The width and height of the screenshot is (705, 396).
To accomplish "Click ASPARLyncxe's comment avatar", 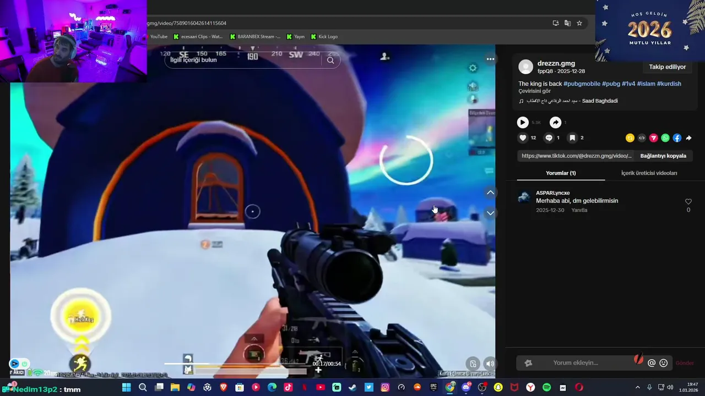I will [x=524, y=197].
